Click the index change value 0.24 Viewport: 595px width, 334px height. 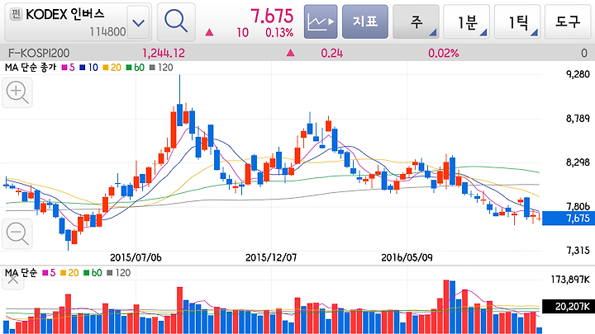point(331,53)
